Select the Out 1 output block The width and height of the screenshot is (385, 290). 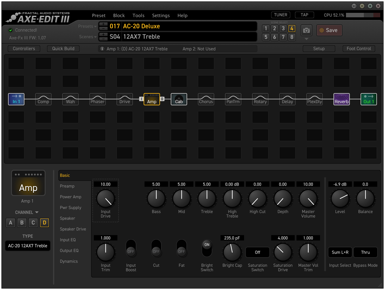pyautogui.click(x=369, y=99)
